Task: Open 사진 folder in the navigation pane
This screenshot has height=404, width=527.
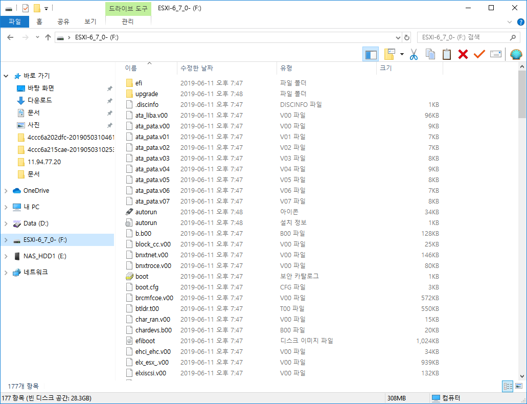Action: (34, 125)
